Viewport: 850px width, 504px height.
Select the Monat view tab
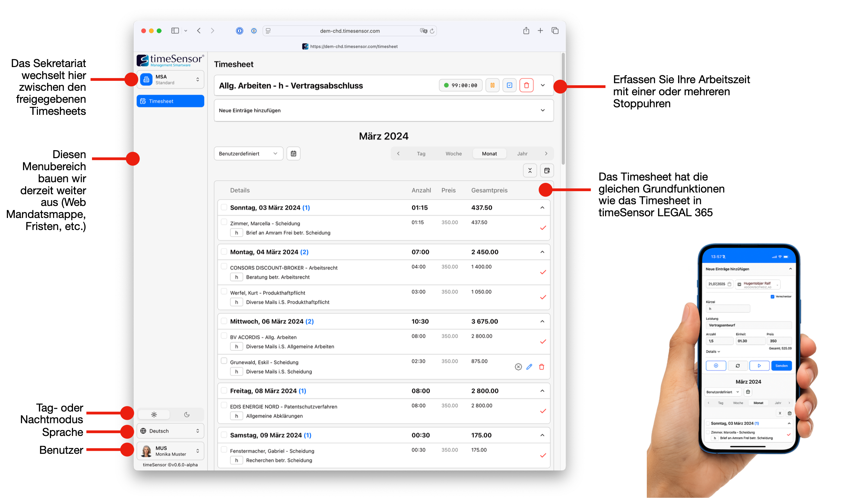489,154
